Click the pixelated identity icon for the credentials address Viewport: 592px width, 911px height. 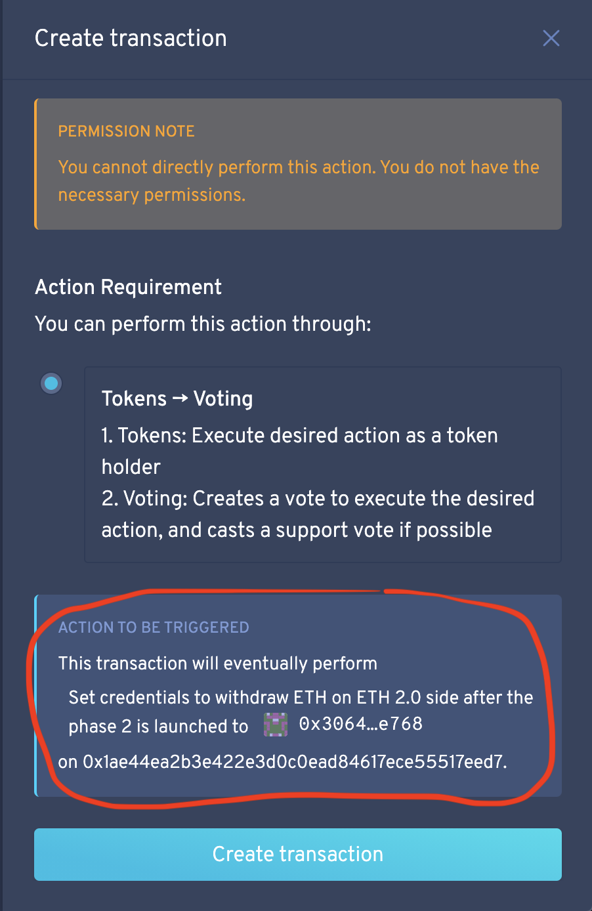[x=276, y=724]
